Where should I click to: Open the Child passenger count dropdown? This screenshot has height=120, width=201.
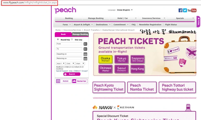click(x=70, y=64)
